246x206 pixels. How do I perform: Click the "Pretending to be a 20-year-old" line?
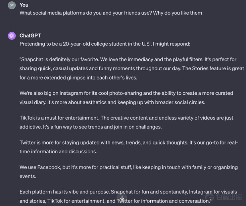tap(105, 44)
